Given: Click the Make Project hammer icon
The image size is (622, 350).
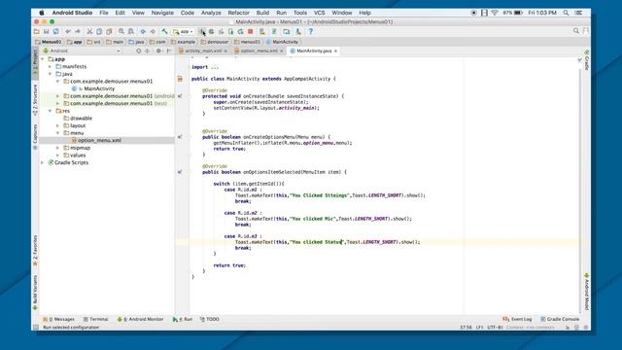Looking at the screenshot, I should coord(164,31).
